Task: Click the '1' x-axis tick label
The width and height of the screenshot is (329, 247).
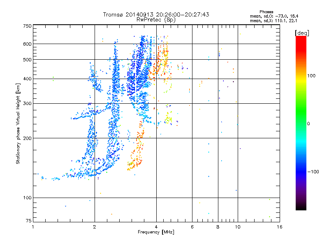Action: 33,227
